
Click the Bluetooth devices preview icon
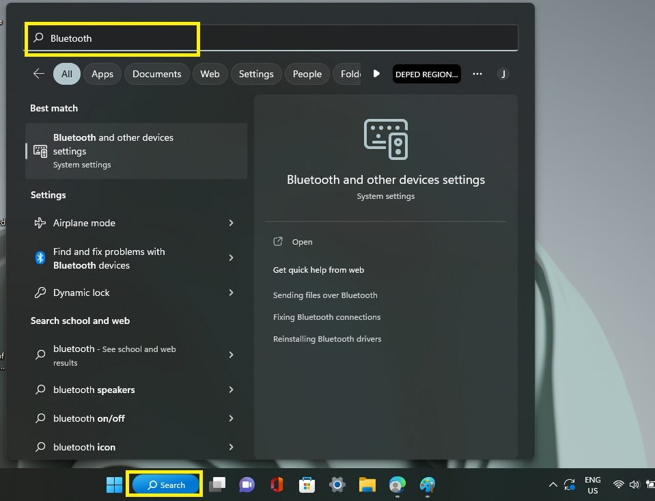tap(386, 139)
